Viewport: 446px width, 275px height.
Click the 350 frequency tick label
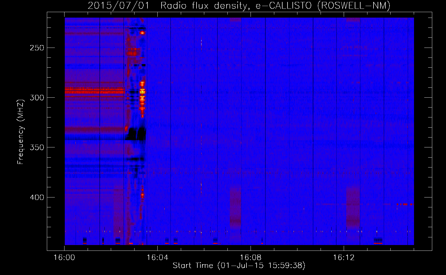[x=37, y=147]
